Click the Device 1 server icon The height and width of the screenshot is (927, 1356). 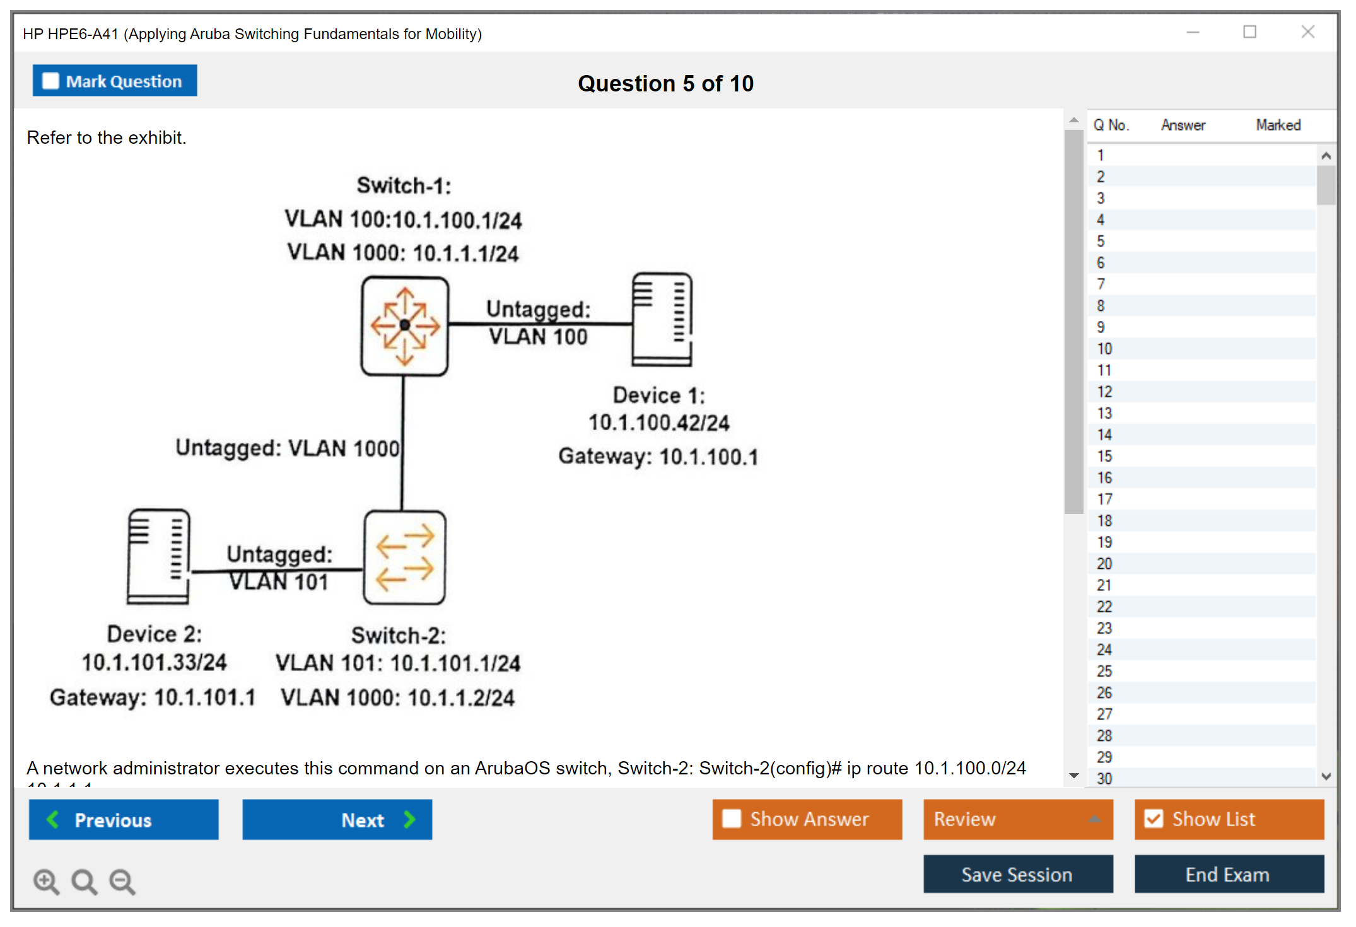click(x=662, y=319)
